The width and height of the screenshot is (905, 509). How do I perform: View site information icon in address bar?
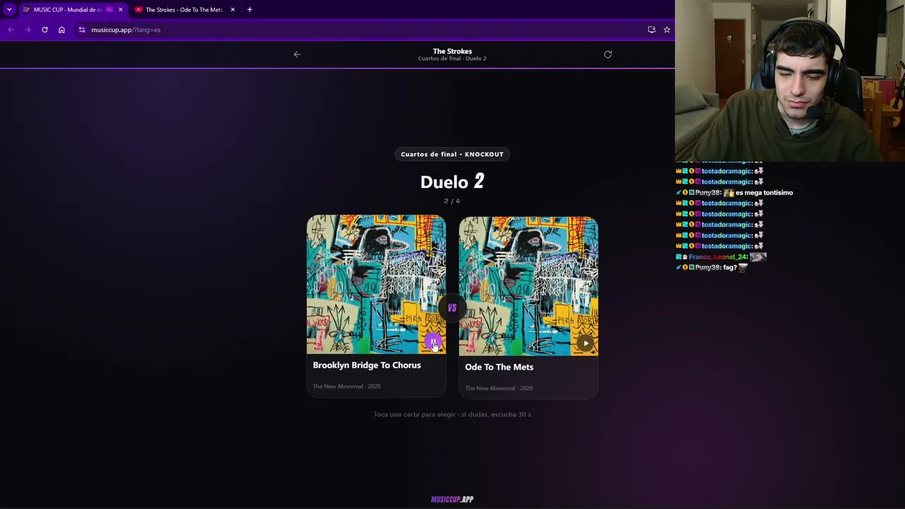tap(82, 30)
